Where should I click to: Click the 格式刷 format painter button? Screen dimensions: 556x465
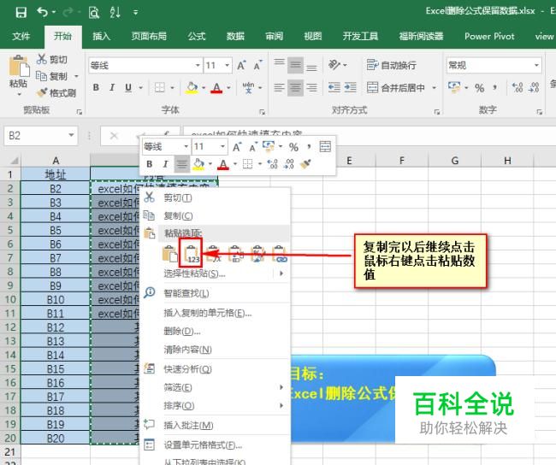click(x=56, y=93)
